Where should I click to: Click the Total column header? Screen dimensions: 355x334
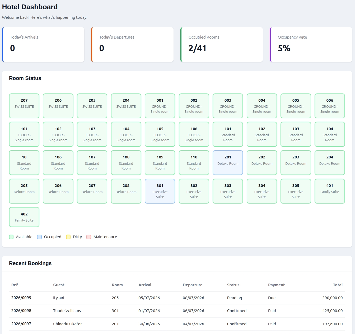point(338,285)
